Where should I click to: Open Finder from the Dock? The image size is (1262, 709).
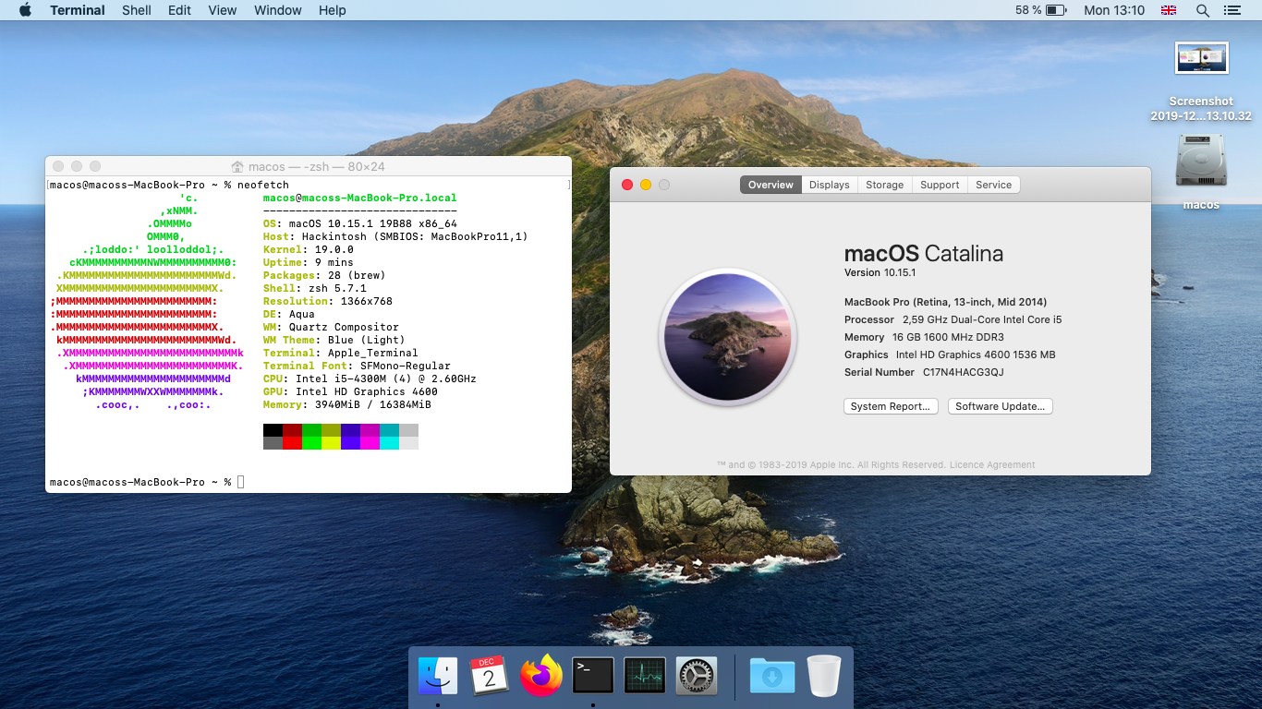[438, 676]
